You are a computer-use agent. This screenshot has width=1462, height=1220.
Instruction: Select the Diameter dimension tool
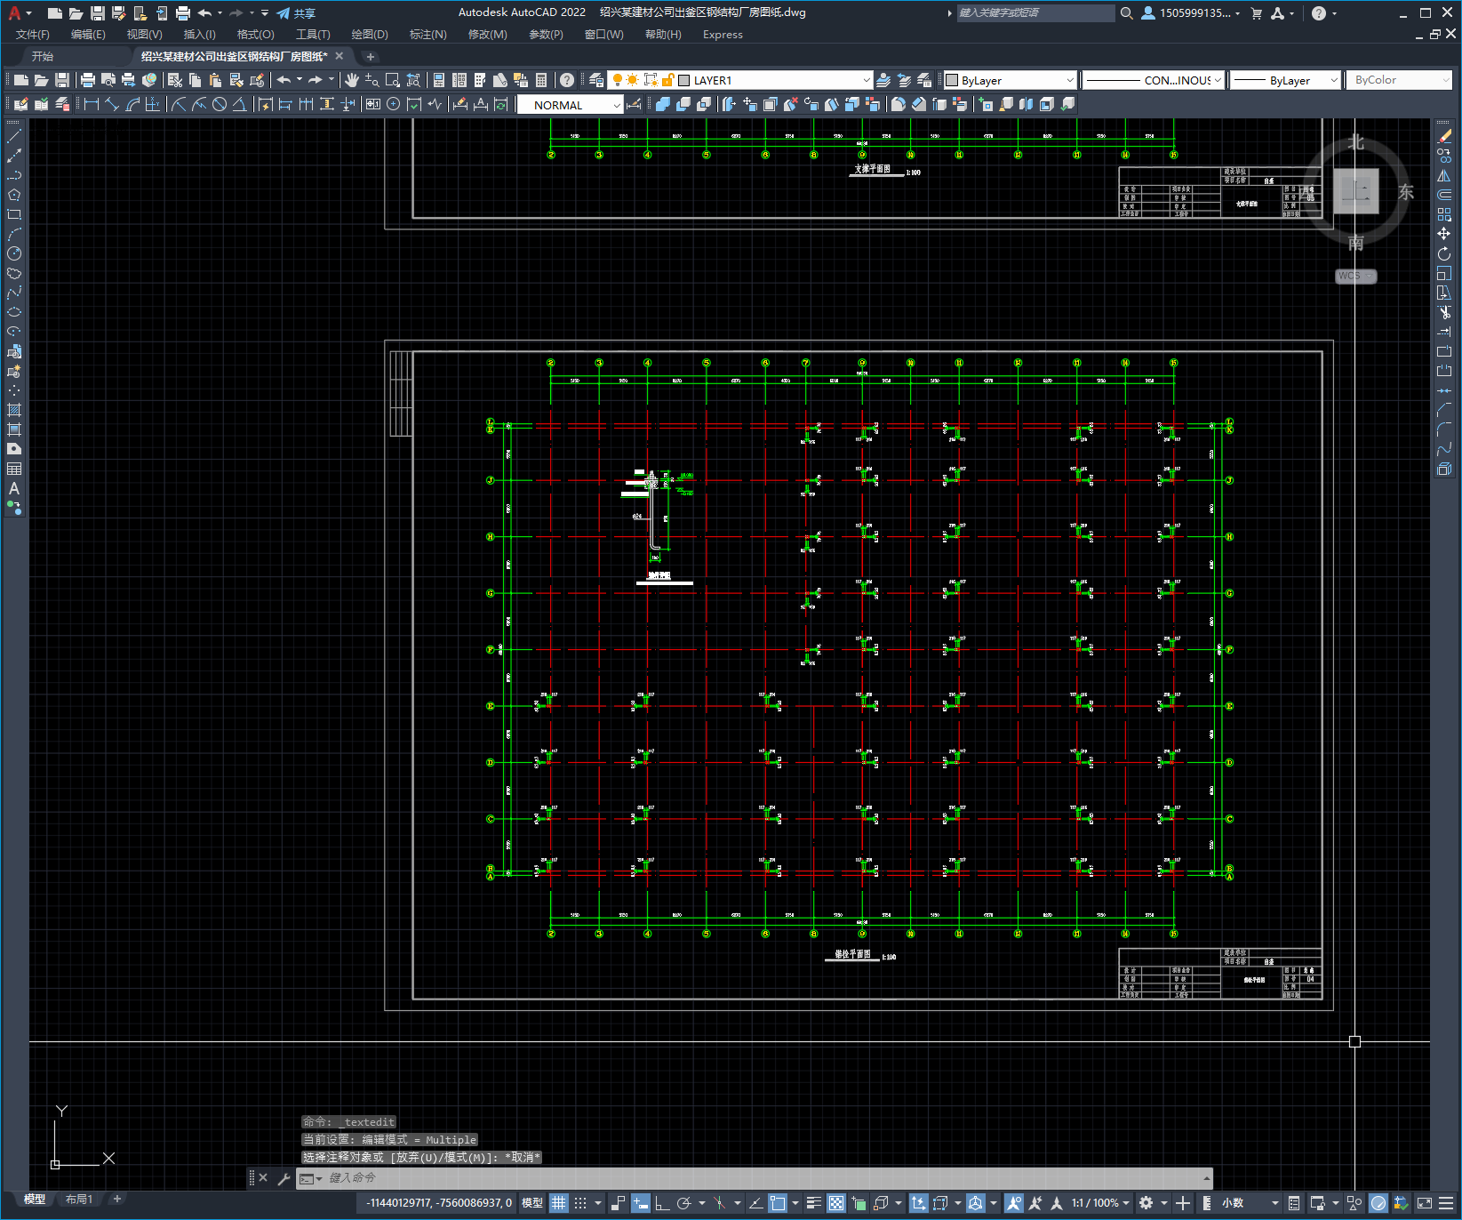click(x=219, y=104)
